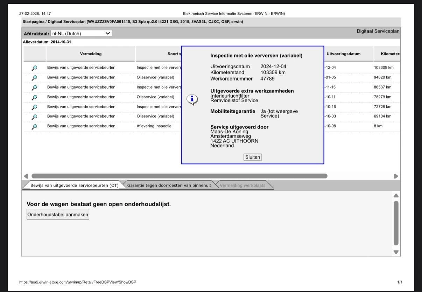
Task: Click the horizontal scrollbar under the table
Action: point(179,176)
